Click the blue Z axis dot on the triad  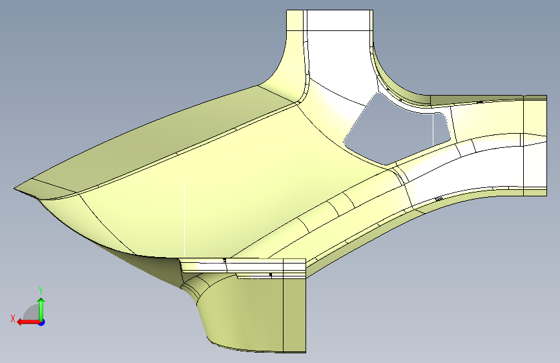click(42, 322)
